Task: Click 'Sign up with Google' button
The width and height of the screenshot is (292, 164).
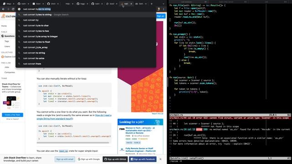Action: (x=89, y=159)
